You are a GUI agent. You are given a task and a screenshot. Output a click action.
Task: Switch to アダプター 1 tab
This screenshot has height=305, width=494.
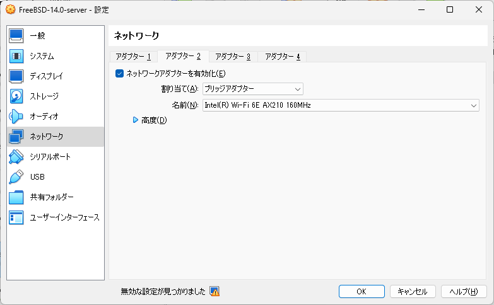pos(133,57)
